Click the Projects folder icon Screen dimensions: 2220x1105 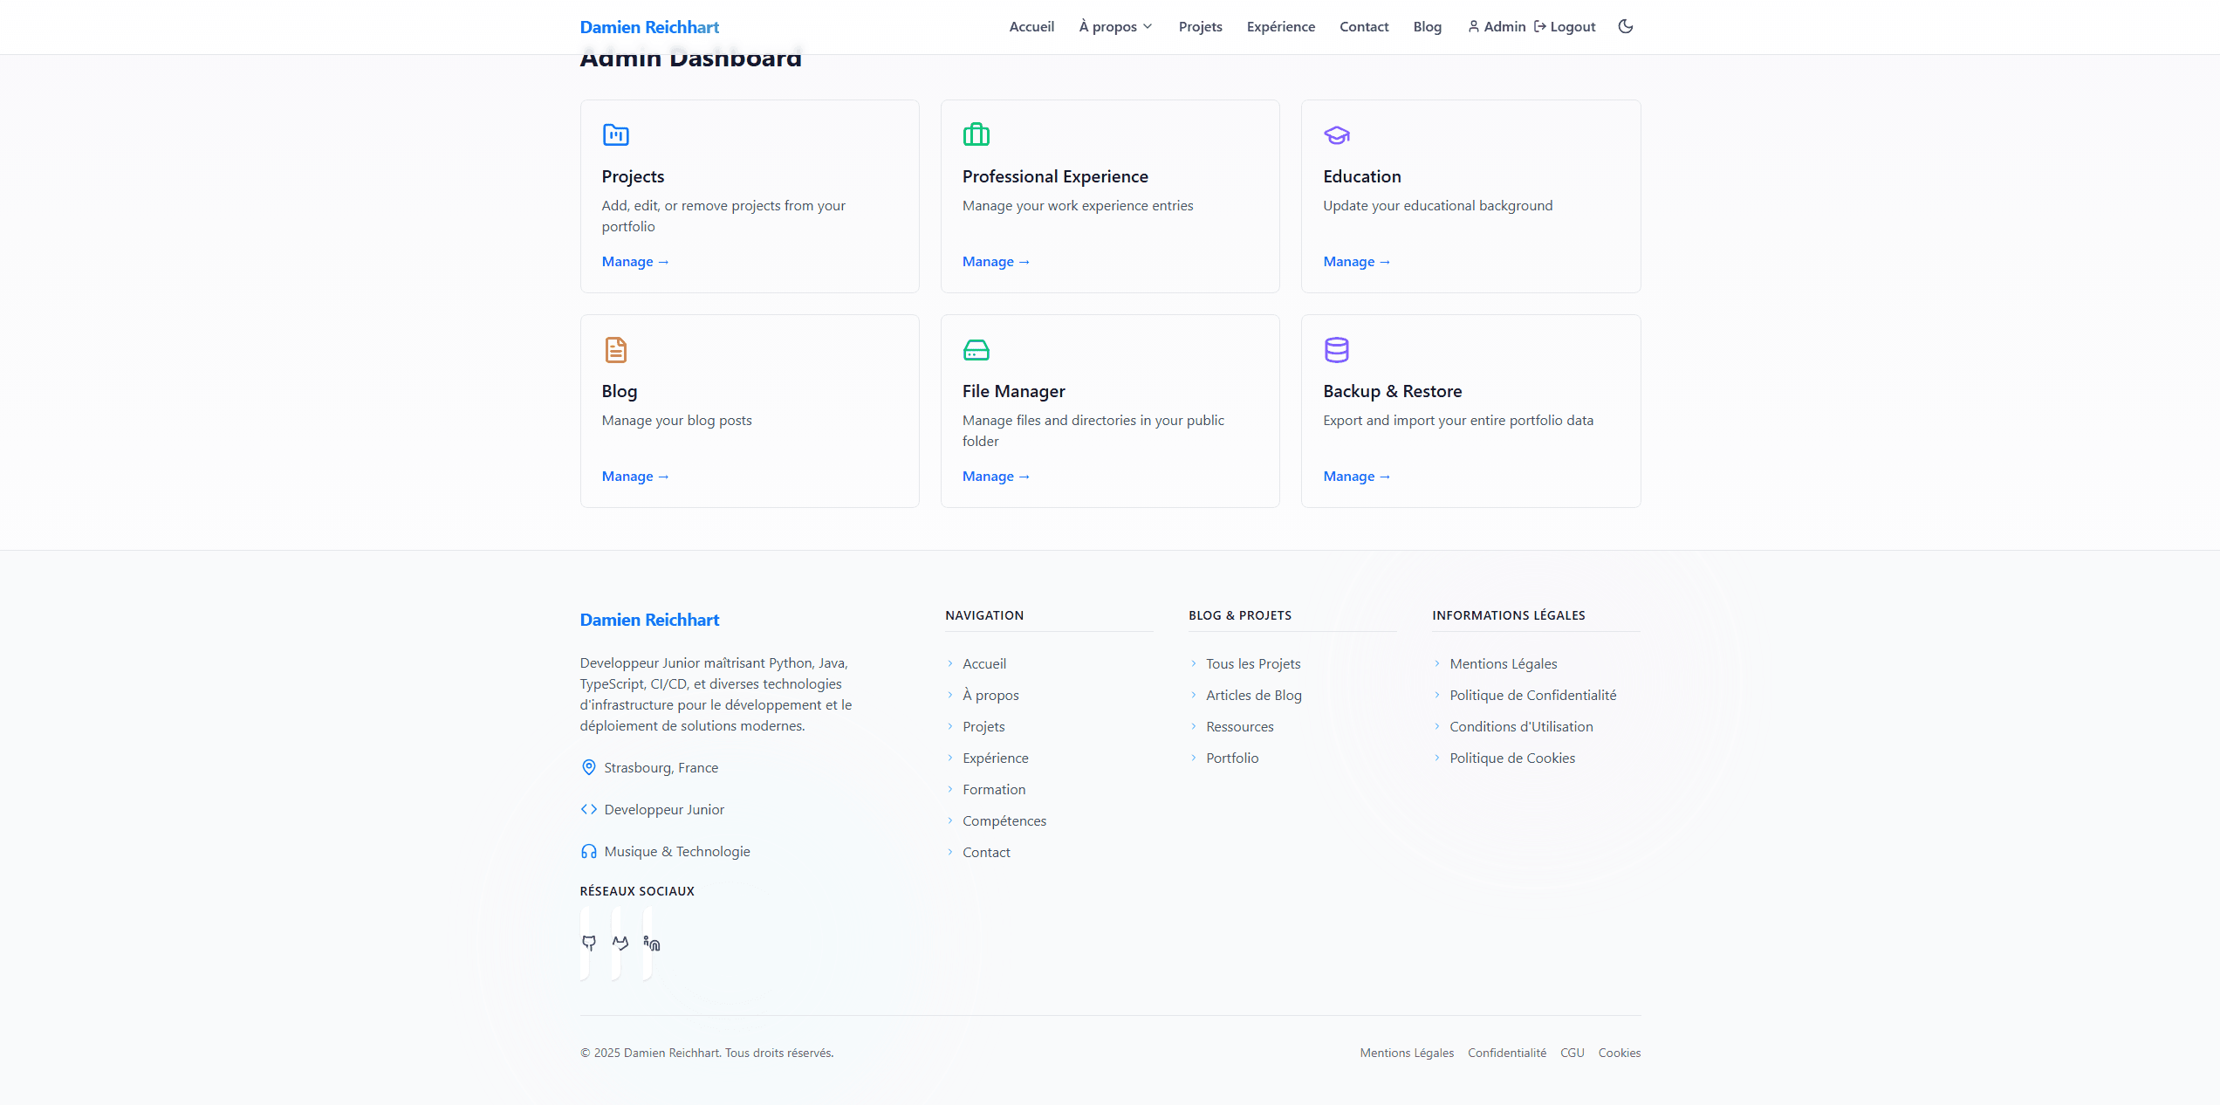click(x=616, y=134)
